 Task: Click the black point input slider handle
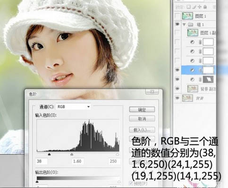tap(49, 154)
